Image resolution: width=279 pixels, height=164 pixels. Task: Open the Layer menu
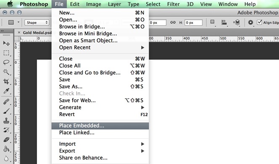click(x=114, y=4)
